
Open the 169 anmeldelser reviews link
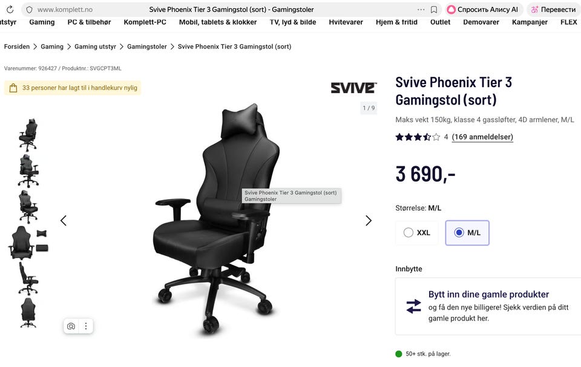[x=482, y=137]
